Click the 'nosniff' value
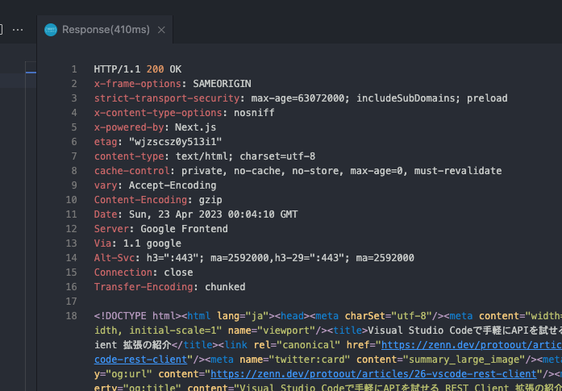Image resolution: width=562 pixels, height=391 pixels. (x=254, y=113)
